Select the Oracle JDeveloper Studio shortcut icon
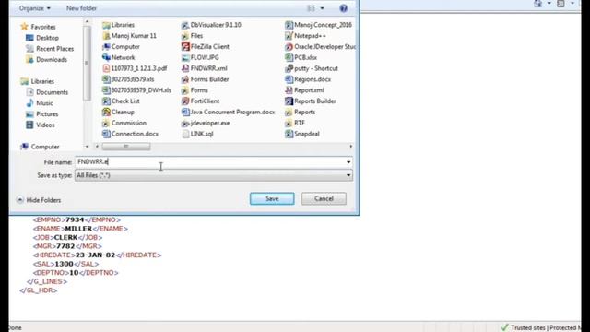 [289, 47]
